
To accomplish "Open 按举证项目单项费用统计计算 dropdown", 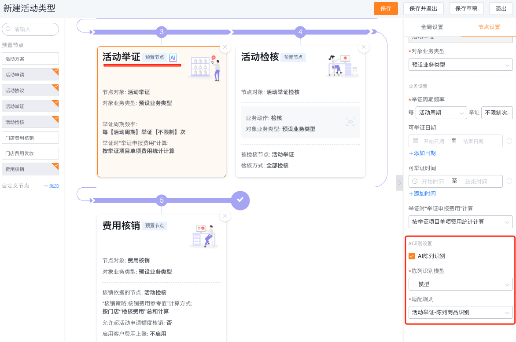I will [461, 222].
